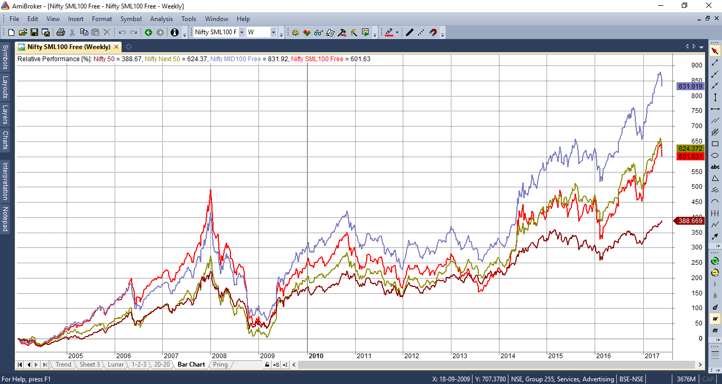Zoom out with yellow minus magnifier

[x=715, y=273]
